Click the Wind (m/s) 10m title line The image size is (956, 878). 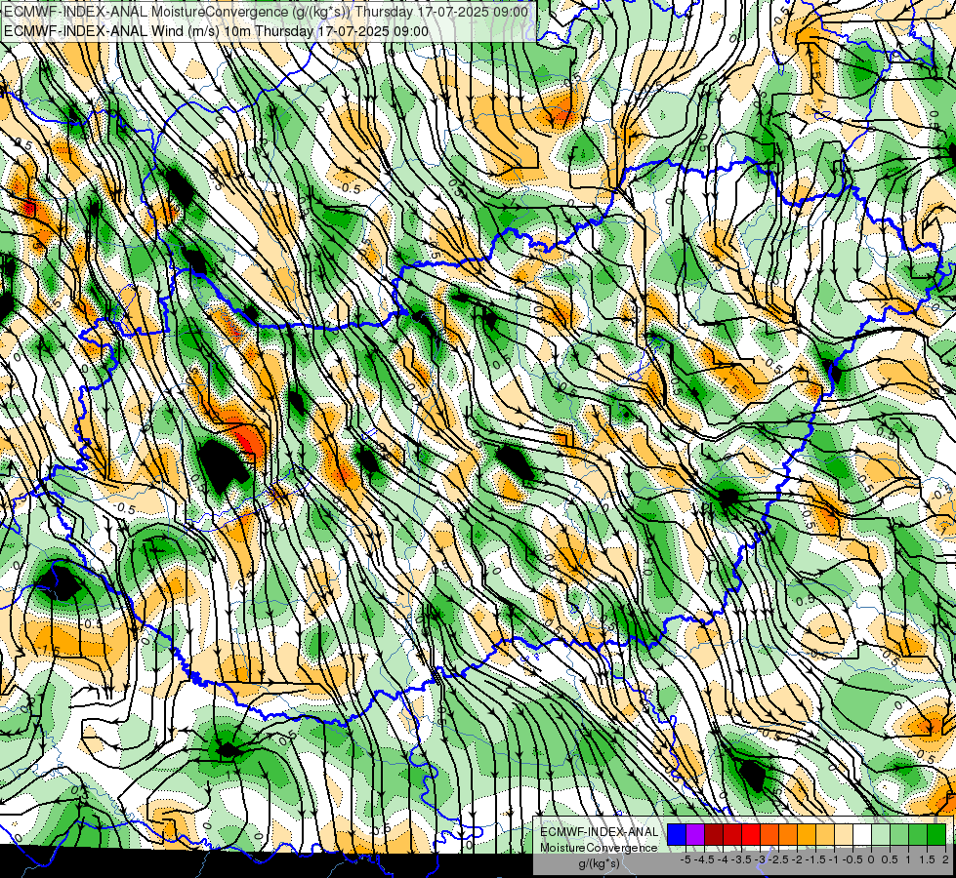(x=217, y=31)
